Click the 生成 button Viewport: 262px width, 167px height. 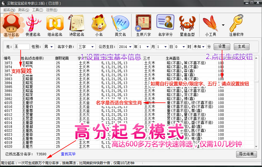pos(242,47)
